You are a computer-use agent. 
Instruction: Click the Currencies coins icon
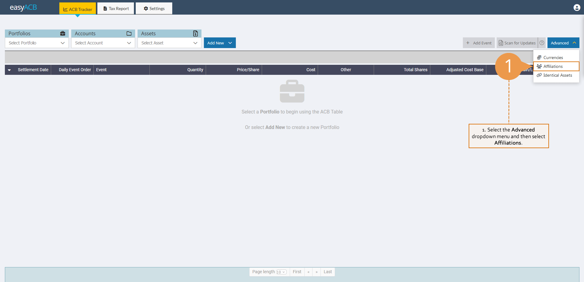pyautogui.click(x=539, y=57)
